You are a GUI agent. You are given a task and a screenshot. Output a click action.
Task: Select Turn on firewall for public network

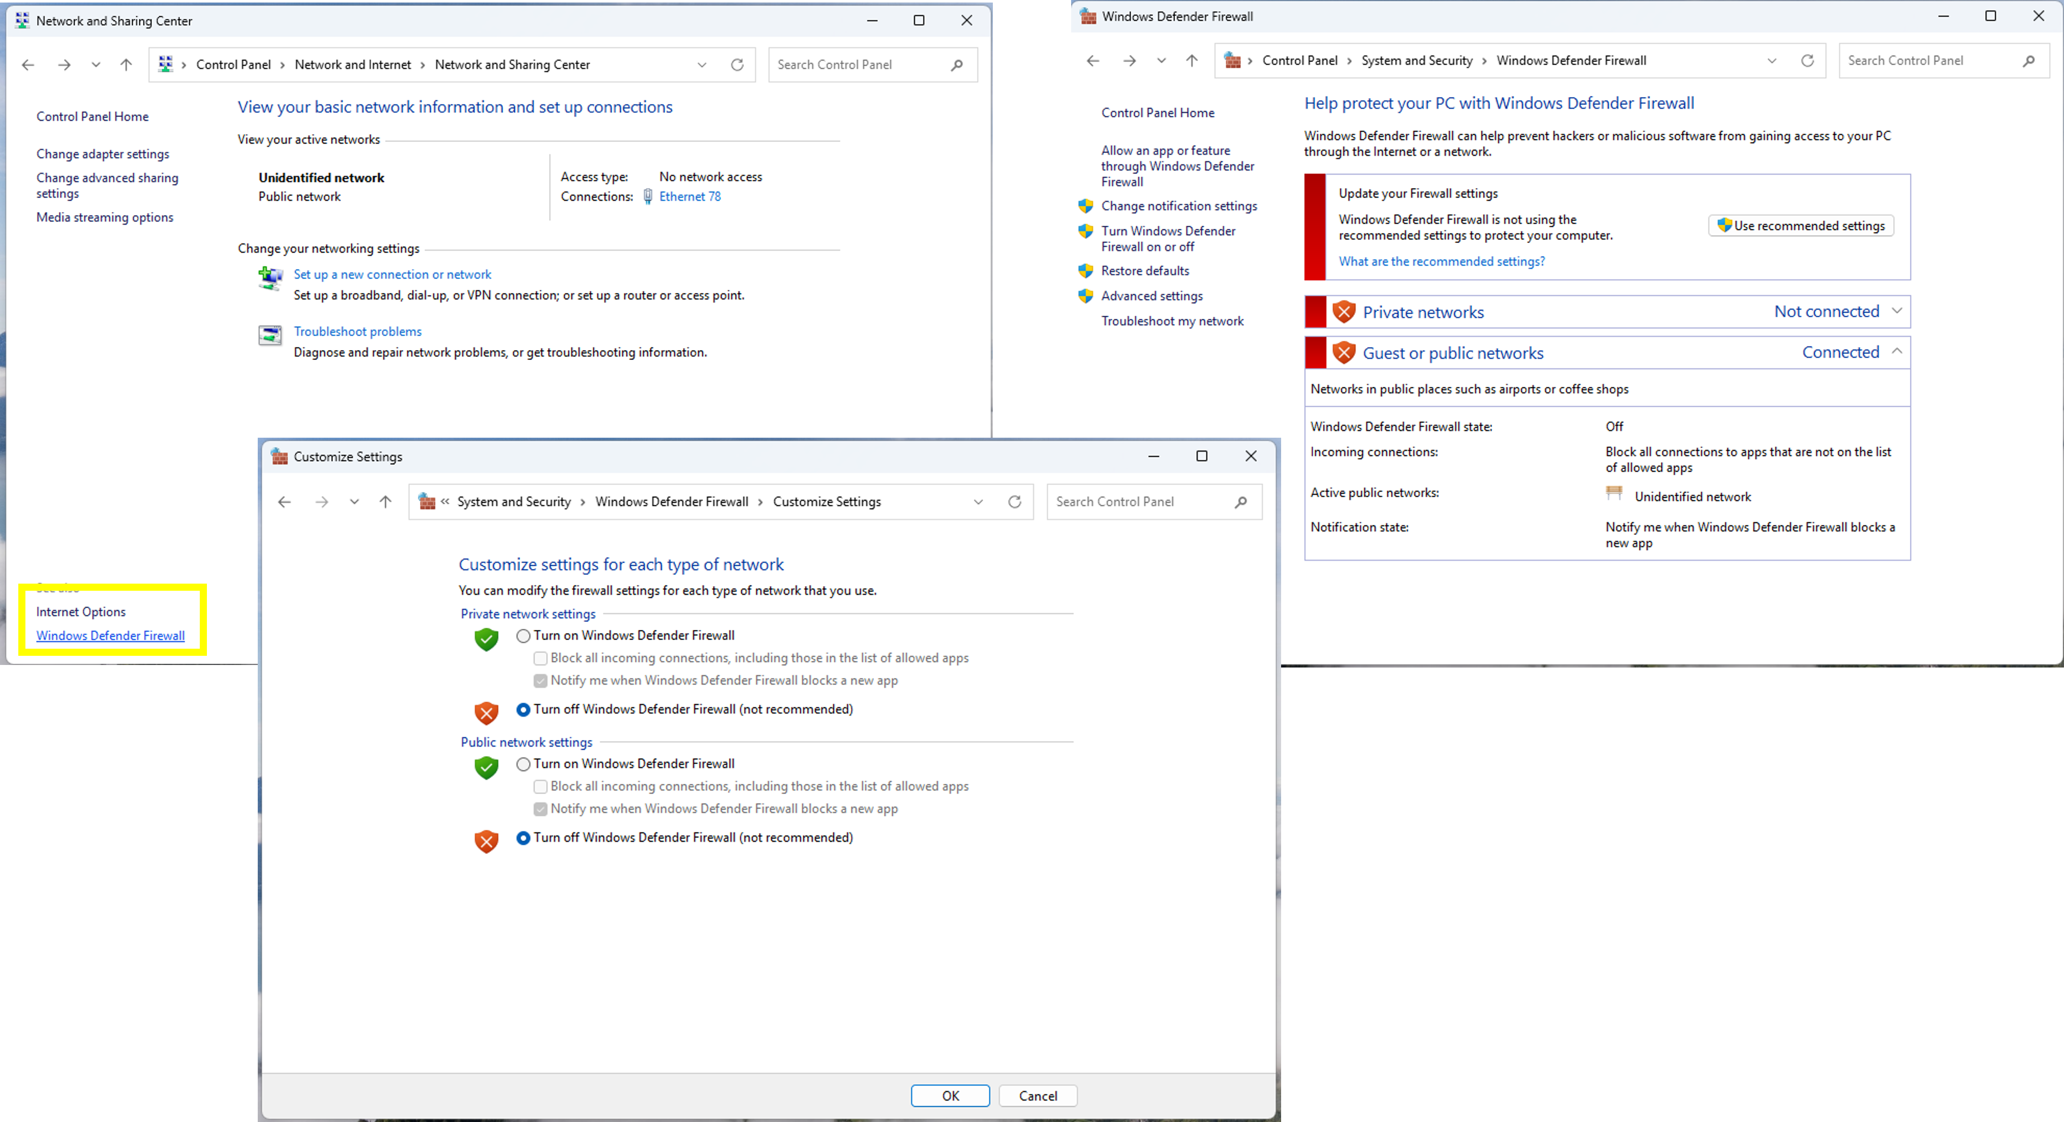523,764
